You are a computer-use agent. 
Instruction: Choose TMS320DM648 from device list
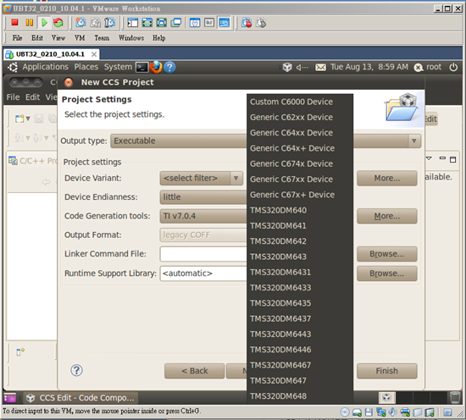(x=300, y=396)
